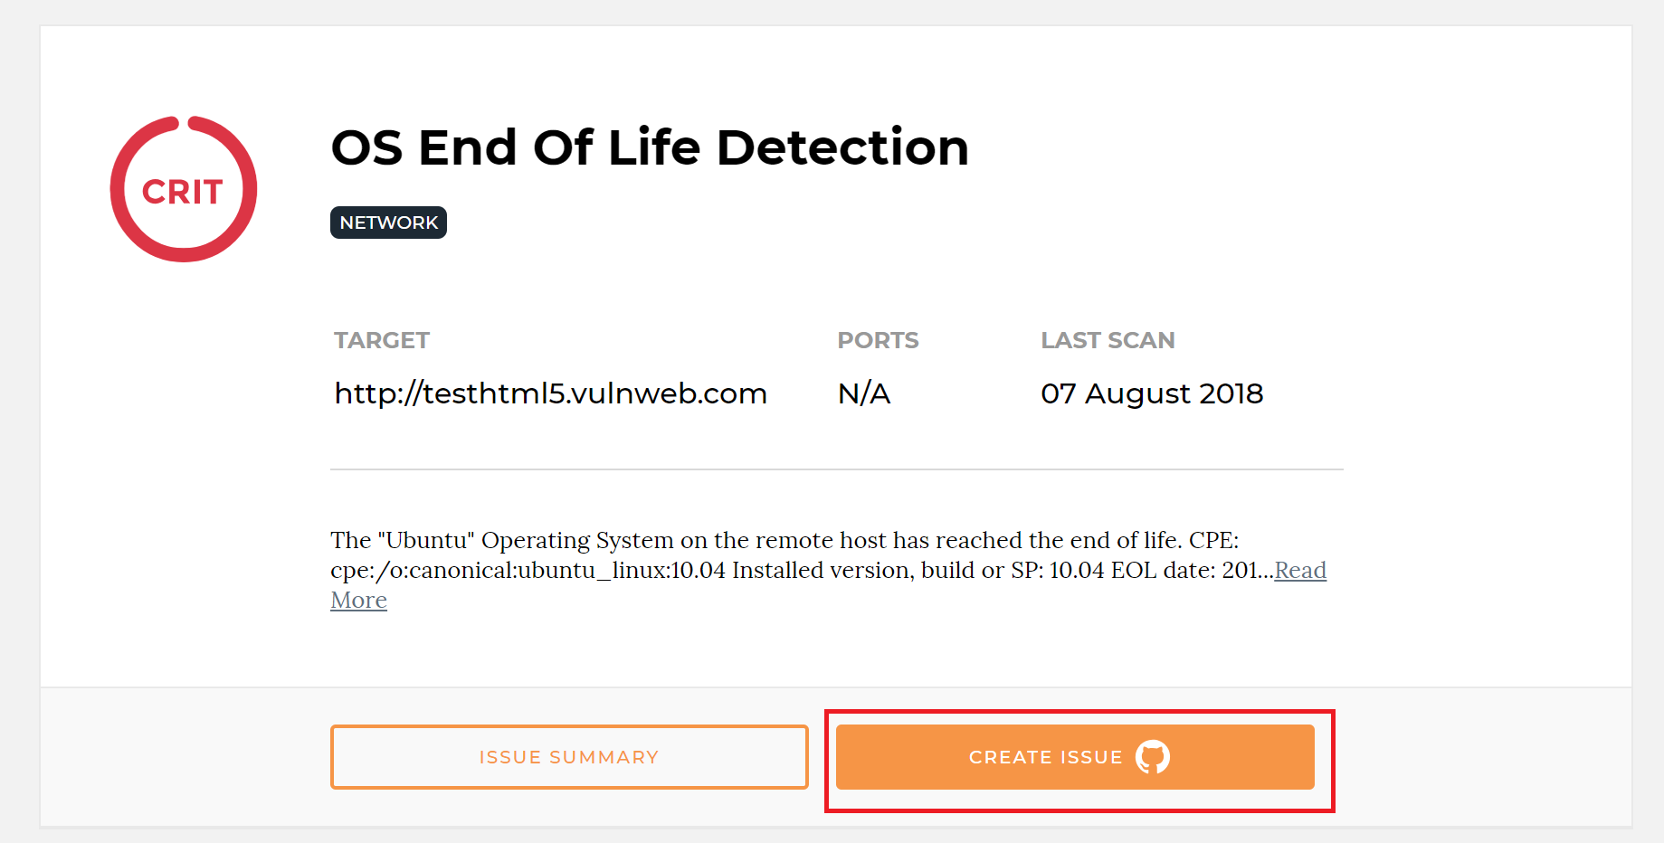Select the NETWORK category tag
Image resolution: width=1664 pixels, height=843 pixels.
click(x=388, y=223)
